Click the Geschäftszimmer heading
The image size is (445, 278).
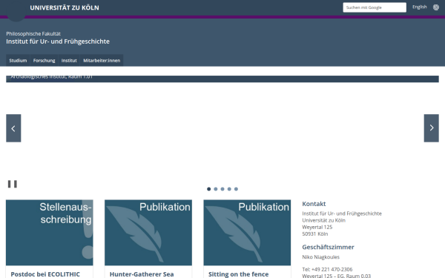pos(328,247)
